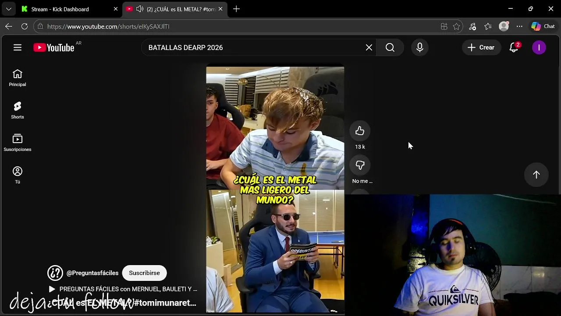Open browser favorites list icon
Image resolution: width=561 pixels, height=316 pixels.
(x=488, y=26)
